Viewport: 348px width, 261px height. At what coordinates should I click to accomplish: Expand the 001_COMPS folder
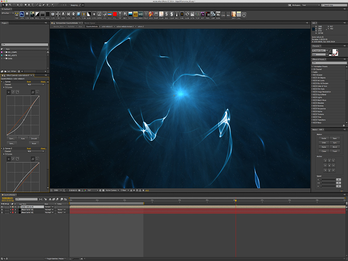tap(5, 52)
